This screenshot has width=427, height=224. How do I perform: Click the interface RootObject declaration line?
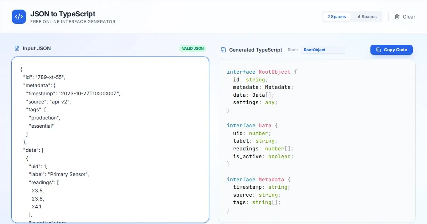[262, 72]
